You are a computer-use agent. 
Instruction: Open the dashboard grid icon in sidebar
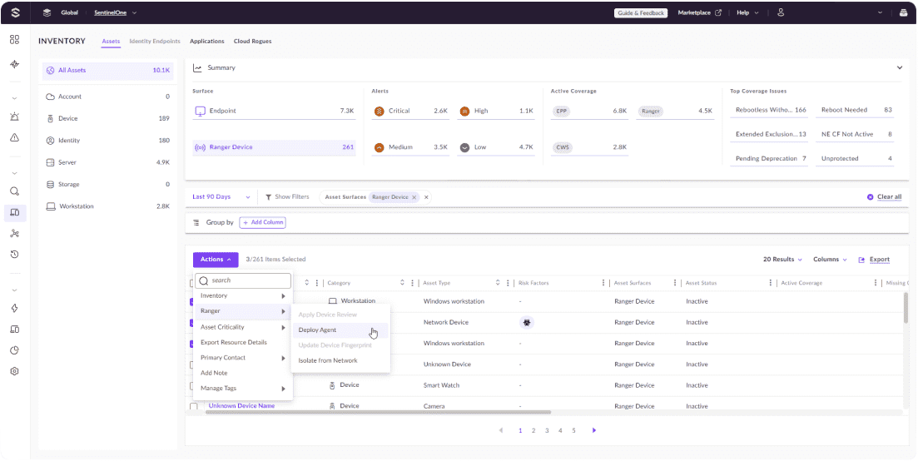point(14,40)
